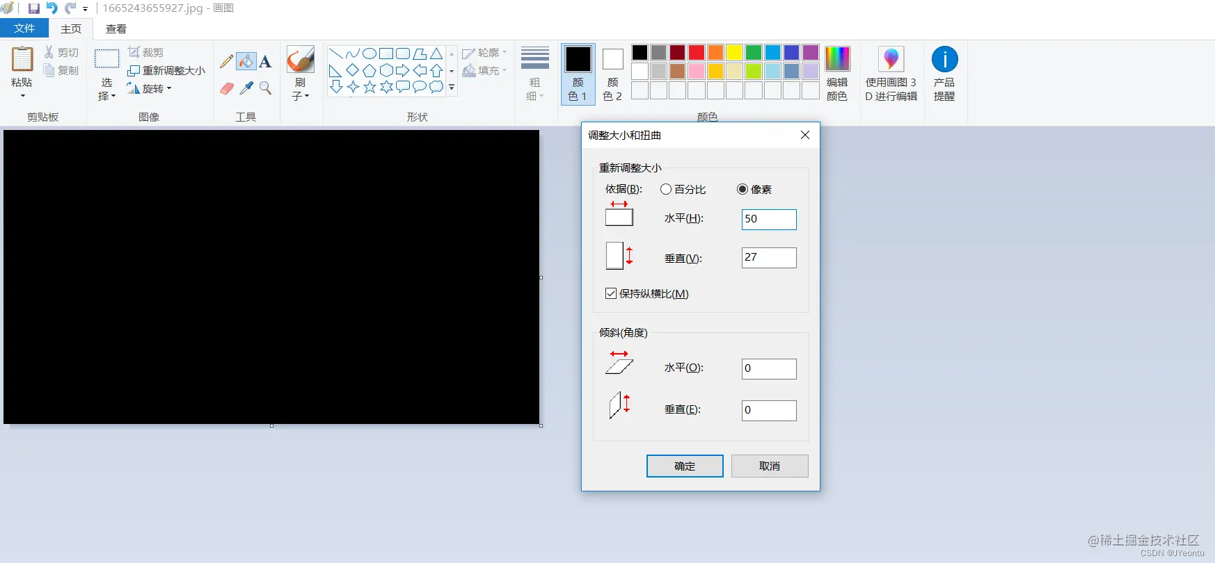This screenshot has height=563, width=1215.
Task: Click 确定 (OK) in resize dialog
Action: click(685, 466)
